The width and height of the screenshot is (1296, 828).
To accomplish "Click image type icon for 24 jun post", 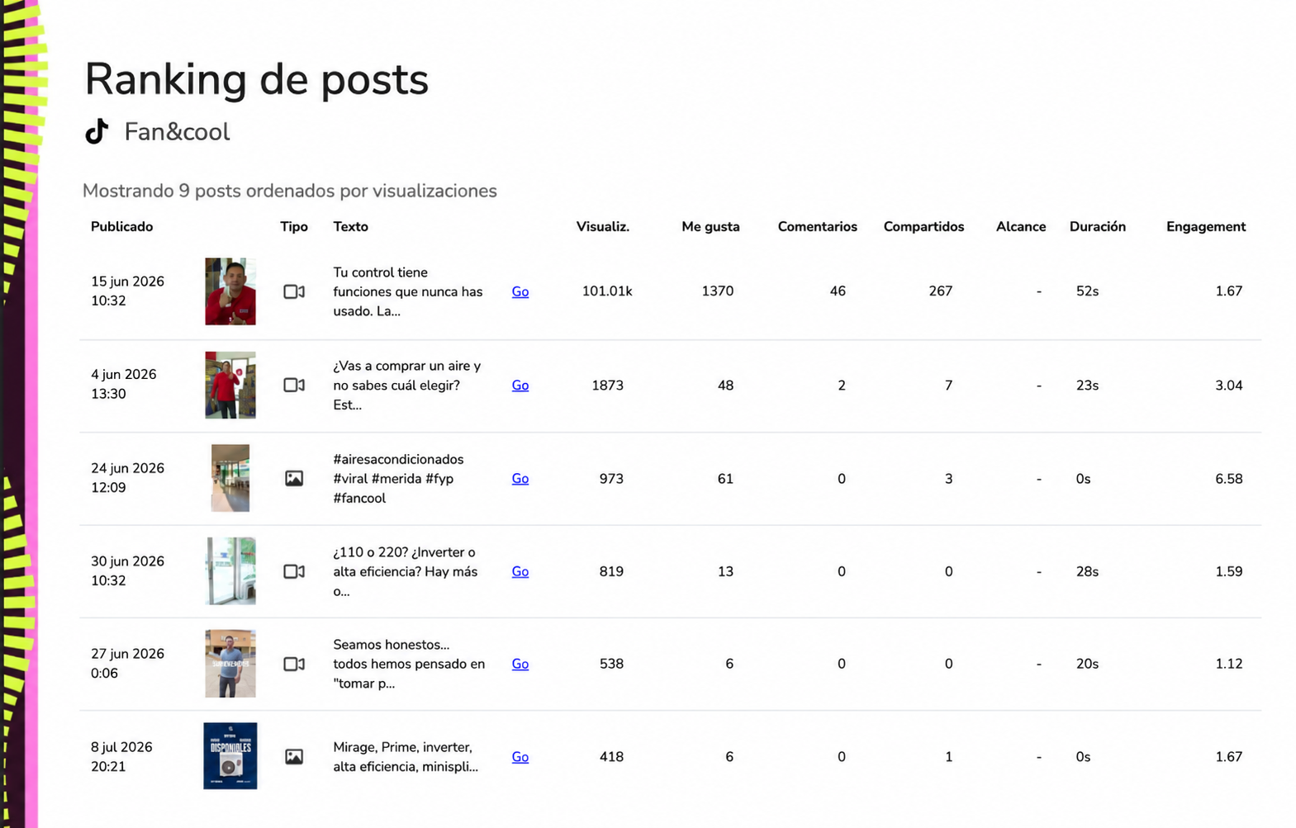I will tap(294, 478).
